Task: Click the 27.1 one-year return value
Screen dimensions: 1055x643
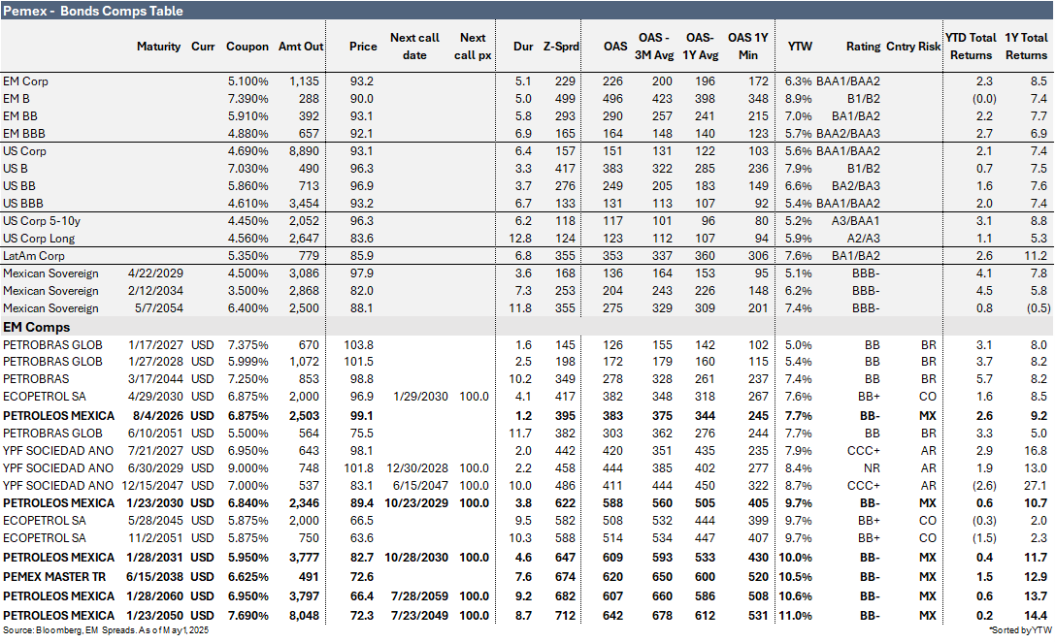Action: click(1036, 486)
